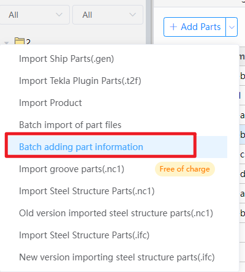Click the plus icon in Add Parts
Screen dimensions: 245x272
tap(173, 27)
